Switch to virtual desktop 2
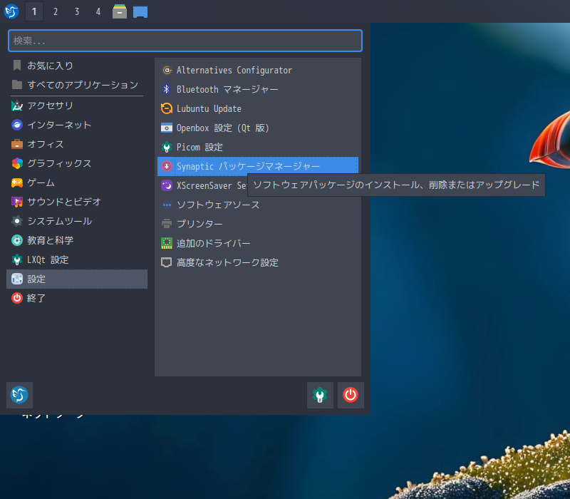Viewport: 570px width, 499px height. point(56,11)
